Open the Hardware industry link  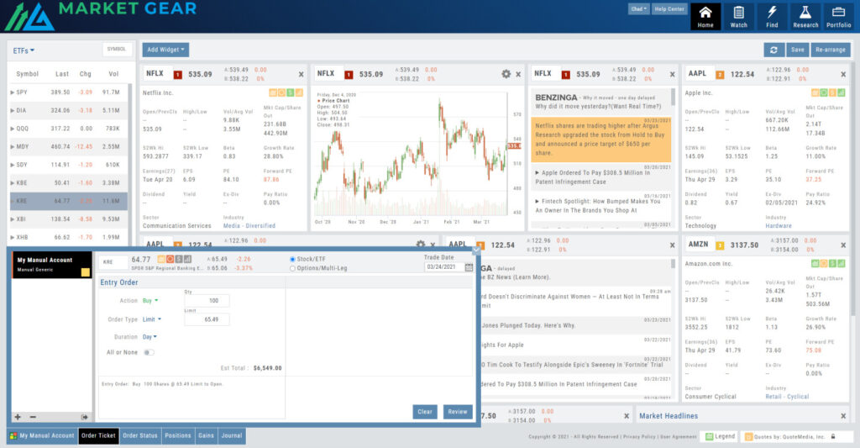(779, 225)
